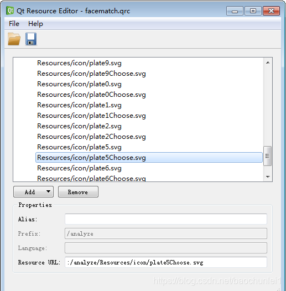Maximize the Qt Resource Editor window
Screen dimensions: 286x291
pyautogui.click(x=253, y=11)
